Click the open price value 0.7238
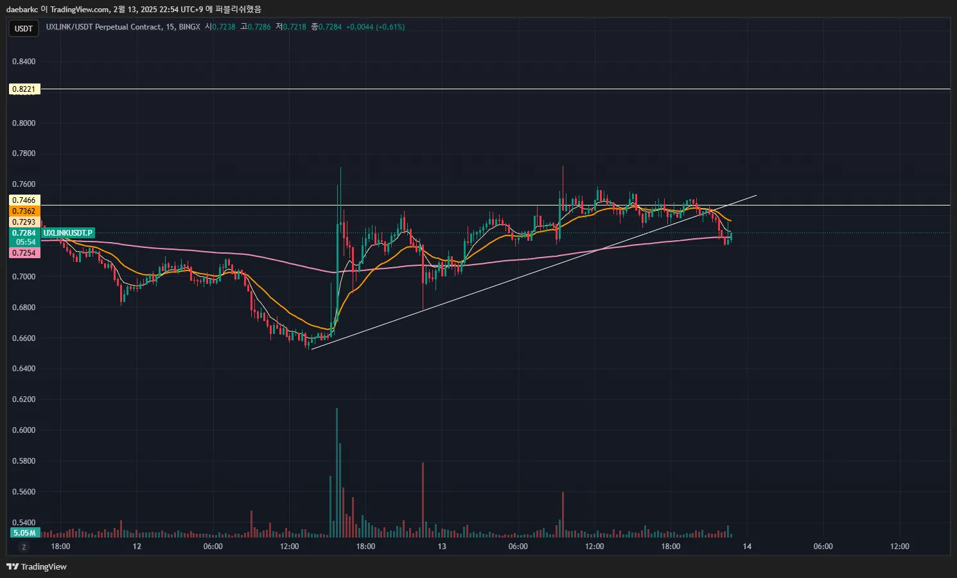The image size is (957, 578). click(x=224, y=27)
